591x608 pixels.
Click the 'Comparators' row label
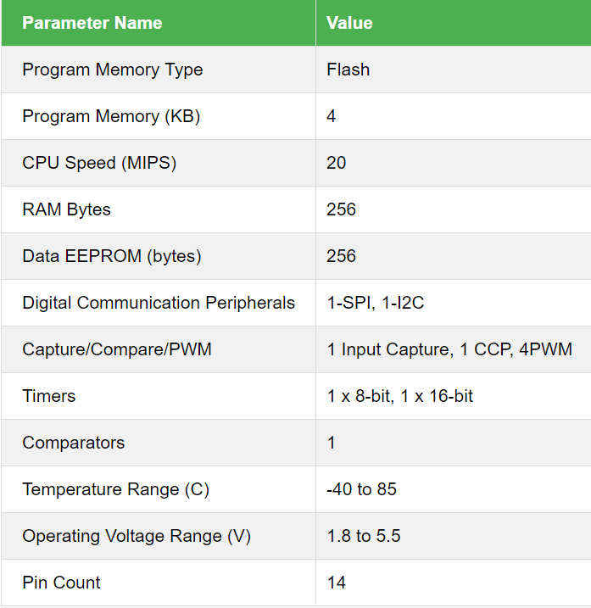tap(74, 443)
